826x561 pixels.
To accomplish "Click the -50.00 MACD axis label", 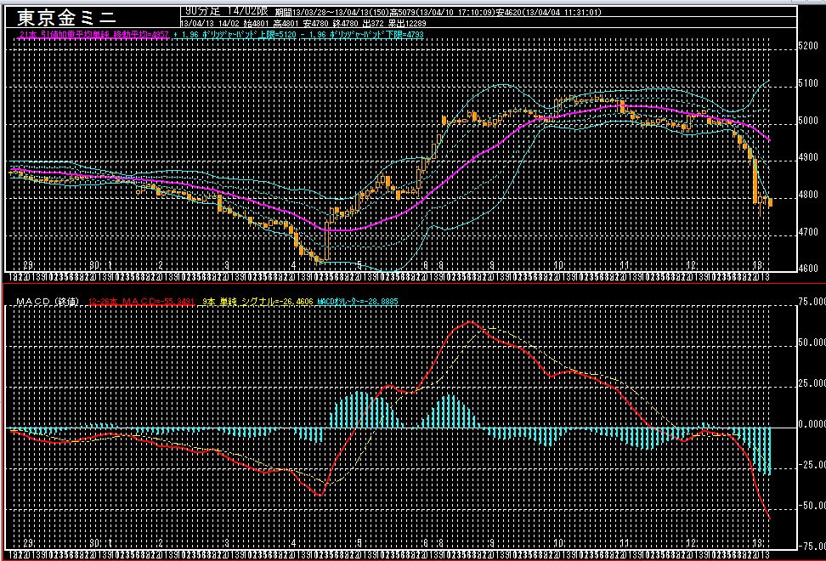I will click(812, 506).
